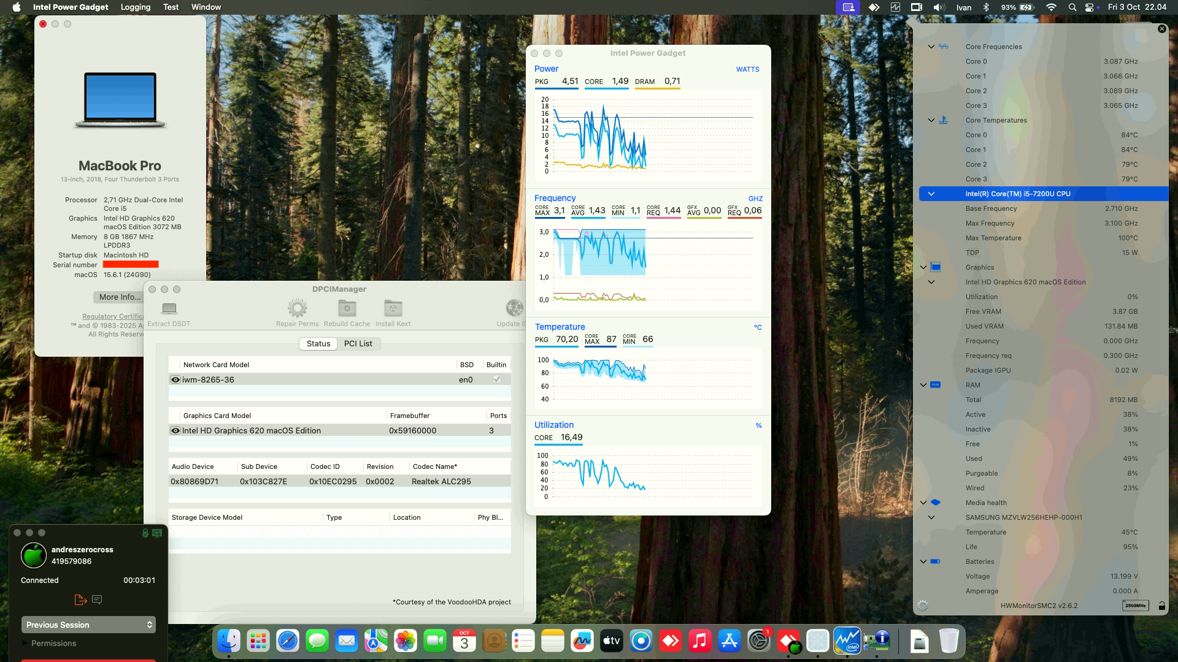Click the Repair Perms gear icon

point(298,308)
